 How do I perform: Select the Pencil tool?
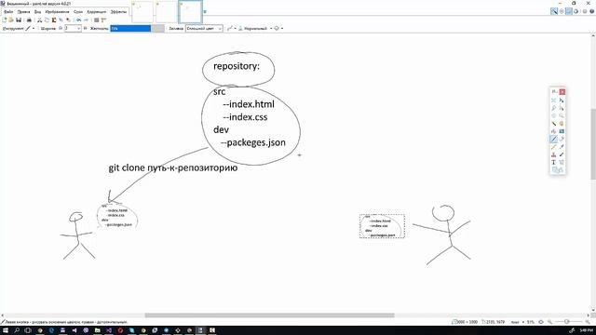tap(554, 147)
